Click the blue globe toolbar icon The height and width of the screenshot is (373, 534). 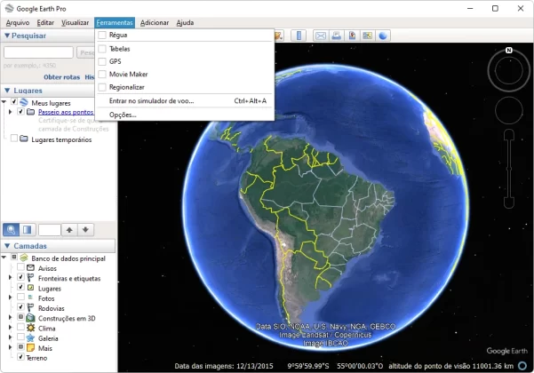(x=383, y=36)
